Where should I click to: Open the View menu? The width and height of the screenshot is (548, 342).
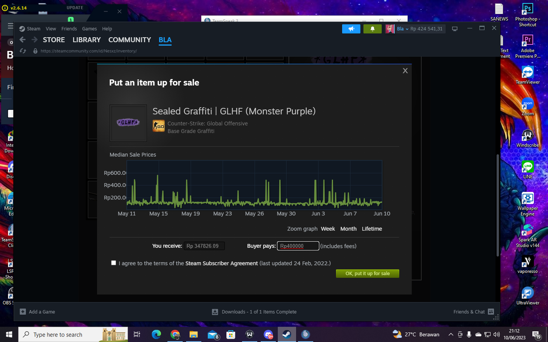coord(51,29)
